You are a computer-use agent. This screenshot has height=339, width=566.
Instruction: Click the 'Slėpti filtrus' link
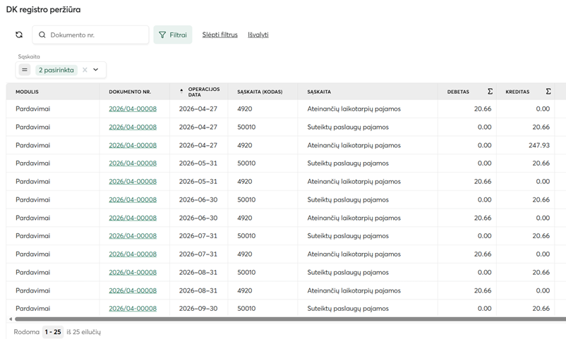pyautogui.click(x=219, y=35)
